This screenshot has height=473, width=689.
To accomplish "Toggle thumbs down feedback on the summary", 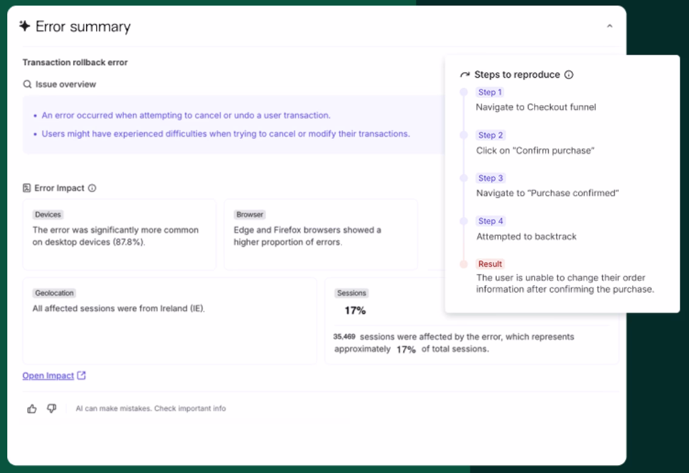I will tap(52, 407).
